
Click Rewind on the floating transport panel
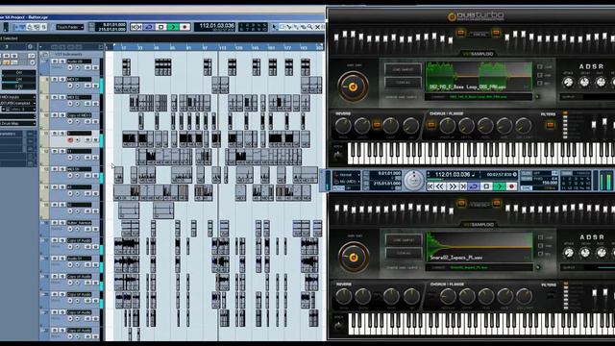(x=441, y=186)
